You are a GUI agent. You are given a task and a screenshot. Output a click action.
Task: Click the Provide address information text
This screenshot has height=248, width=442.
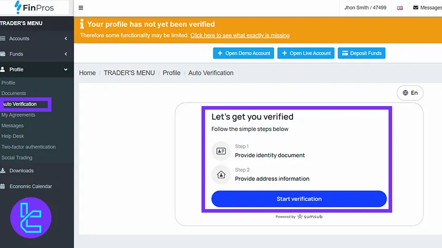272,179
